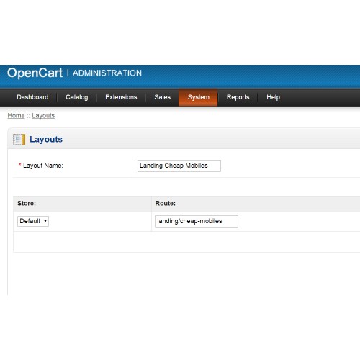Click the Layout Name label

(43, 166)
